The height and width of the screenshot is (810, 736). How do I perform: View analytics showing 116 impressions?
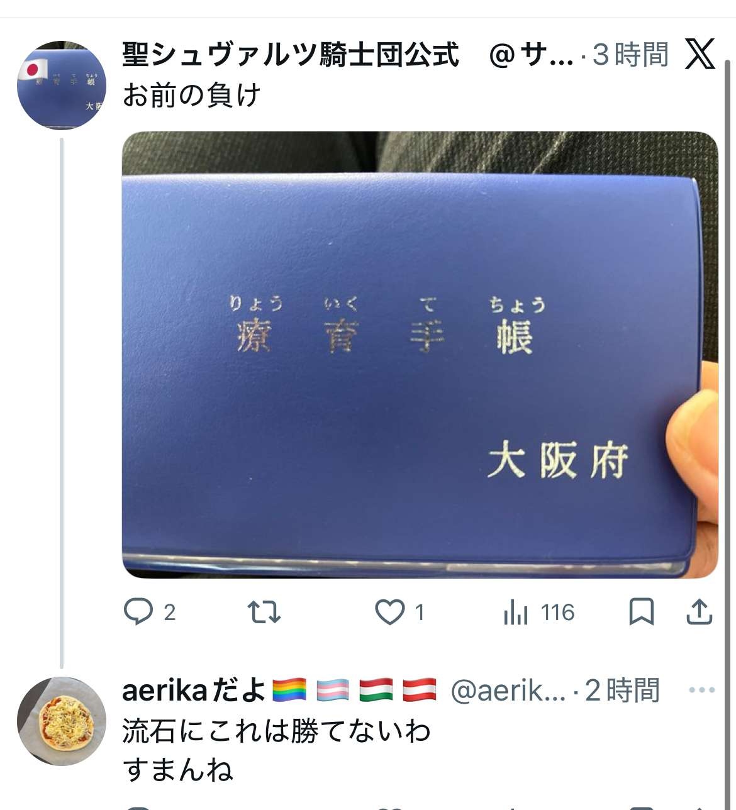tap(539, 612)
